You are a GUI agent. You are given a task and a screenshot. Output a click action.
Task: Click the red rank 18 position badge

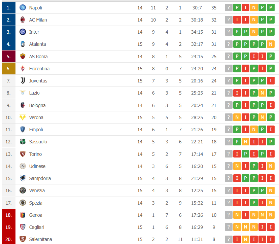pyautogui.click(x=9, y=215)
